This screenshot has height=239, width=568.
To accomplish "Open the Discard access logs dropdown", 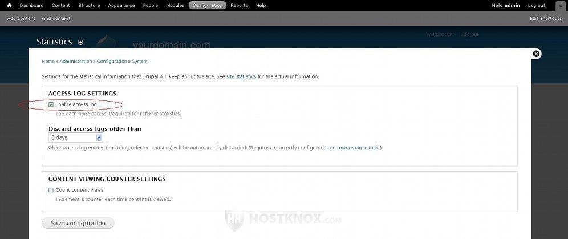I will pyautogui.click(x=76, y=137).
